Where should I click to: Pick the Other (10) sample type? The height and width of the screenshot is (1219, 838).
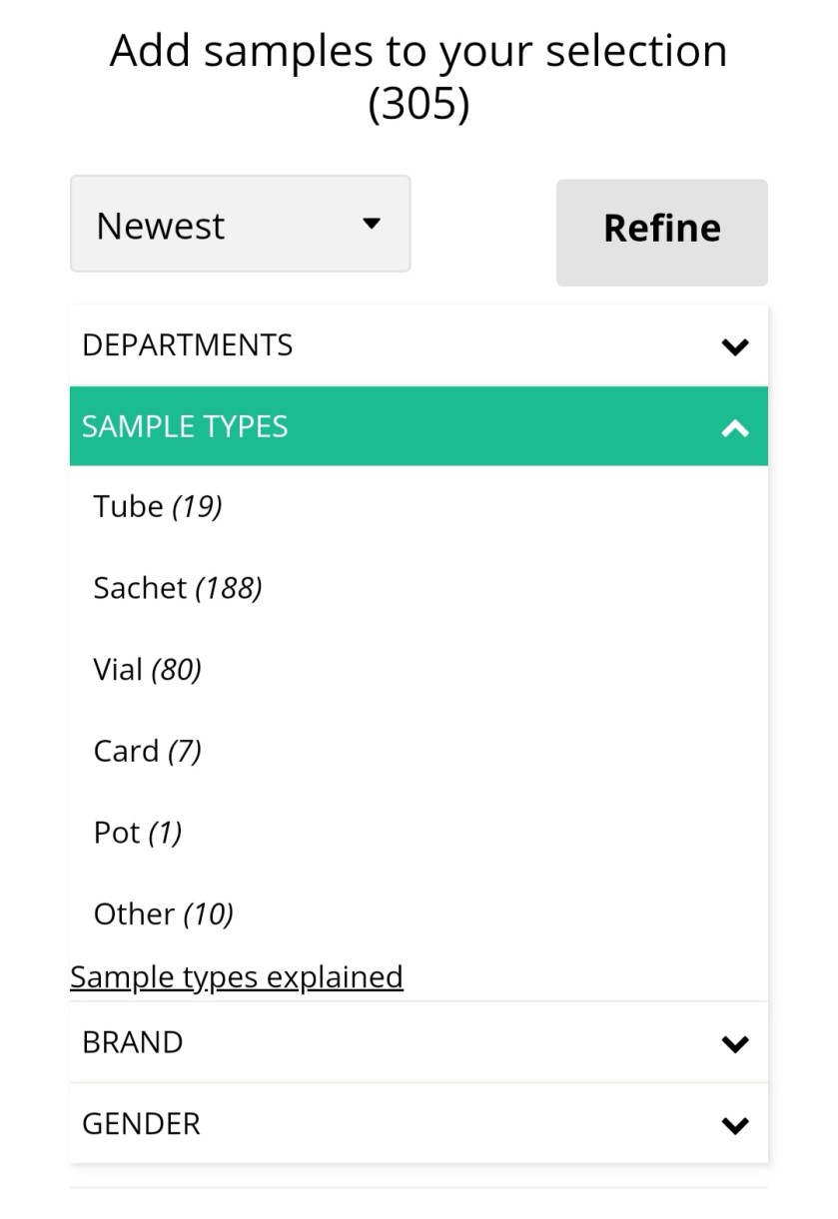coord(134,914)
